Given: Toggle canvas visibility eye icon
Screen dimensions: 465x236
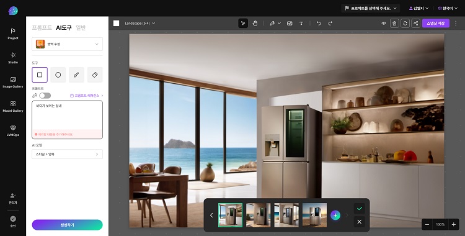Looking at the screenshot, I should [383, 23].
